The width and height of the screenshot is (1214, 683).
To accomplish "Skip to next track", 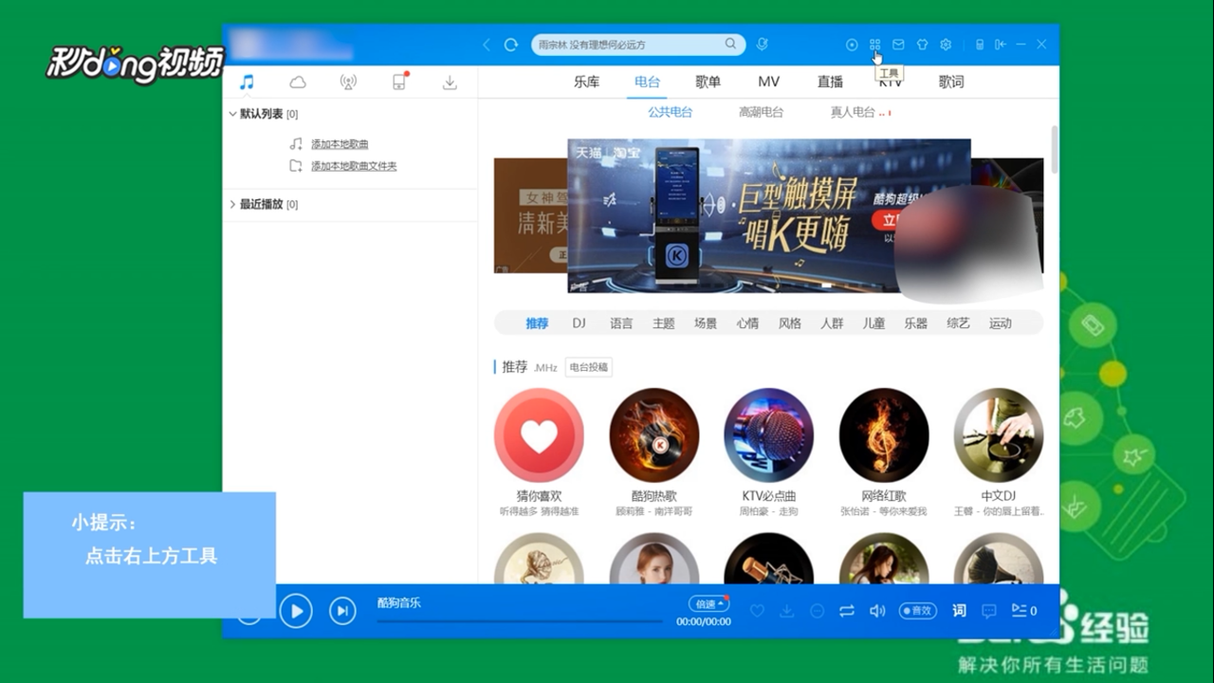I will coord(342,611).
